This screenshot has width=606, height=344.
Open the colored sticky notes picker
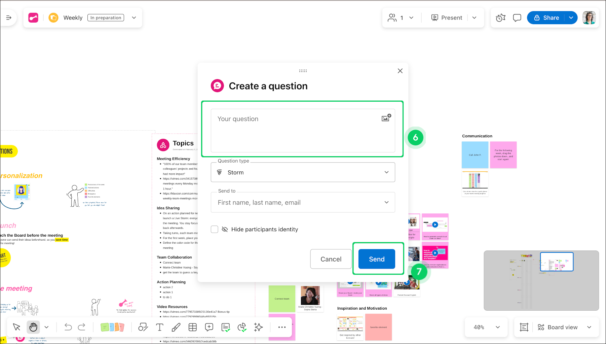pos(112,327)
